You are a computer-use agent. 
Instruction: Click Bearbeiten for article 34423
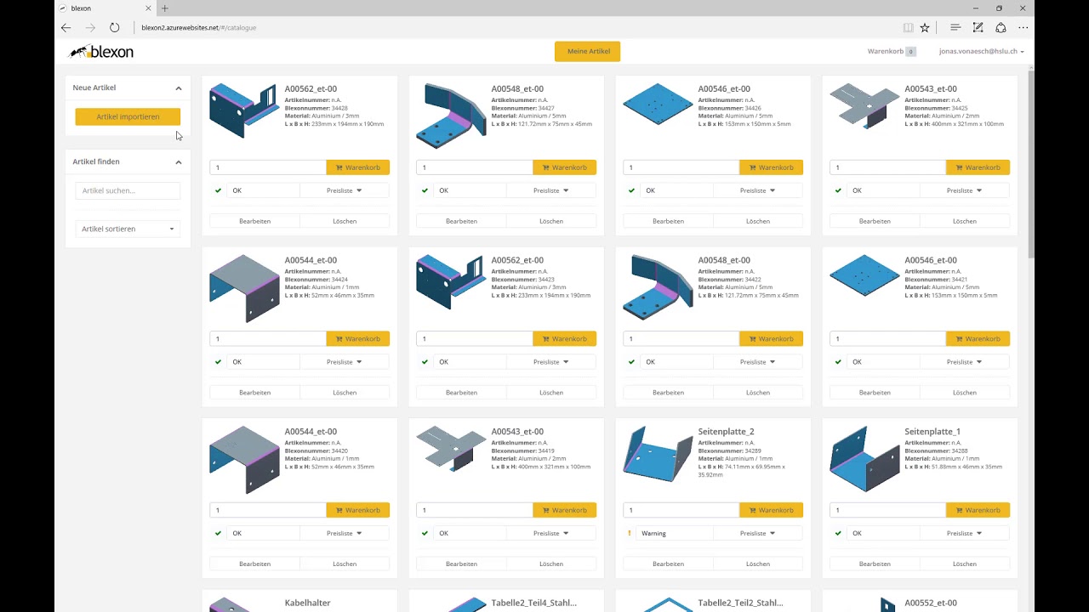click(461, 393)
